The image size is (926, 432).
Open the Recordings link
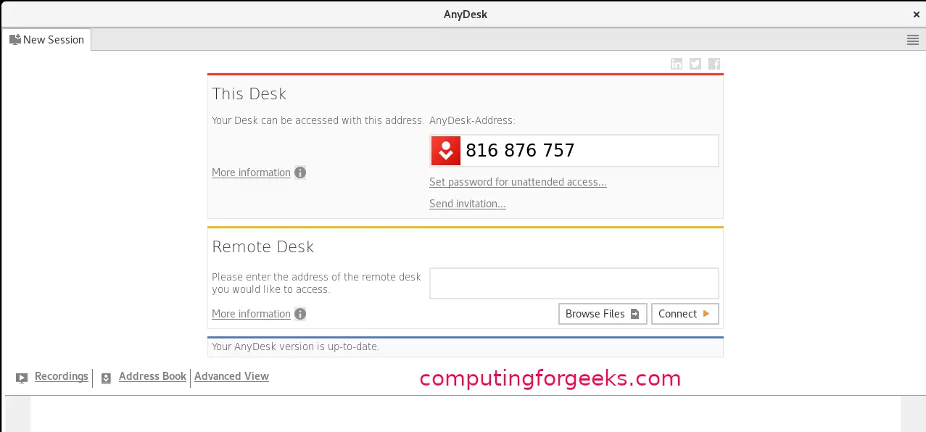coord(61,376)
